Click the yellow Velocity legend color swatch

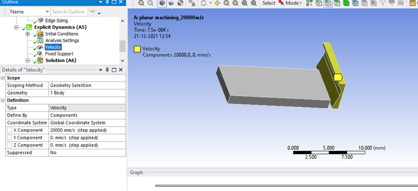click(137, 49)
